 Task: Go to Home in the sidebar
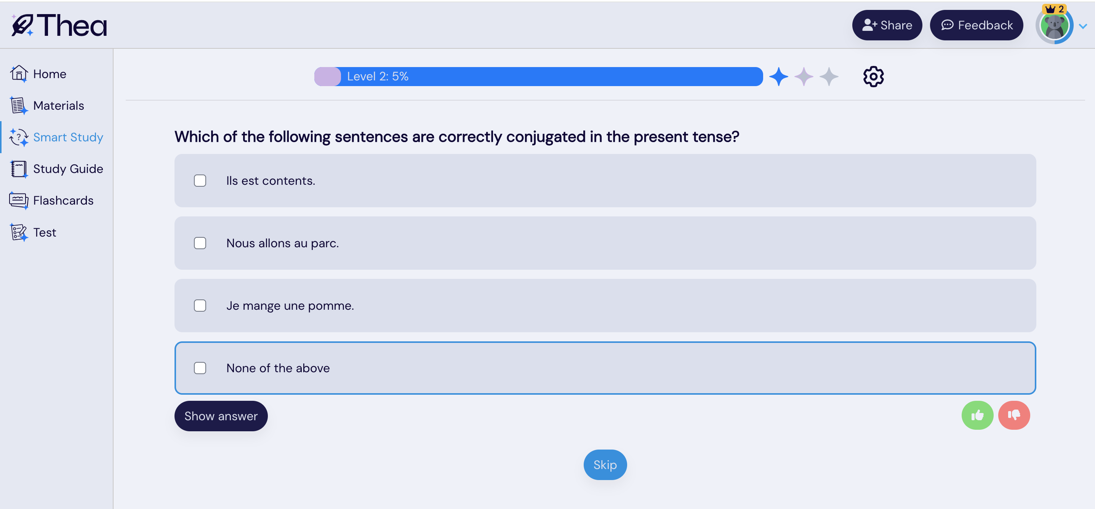click(49, 74)
